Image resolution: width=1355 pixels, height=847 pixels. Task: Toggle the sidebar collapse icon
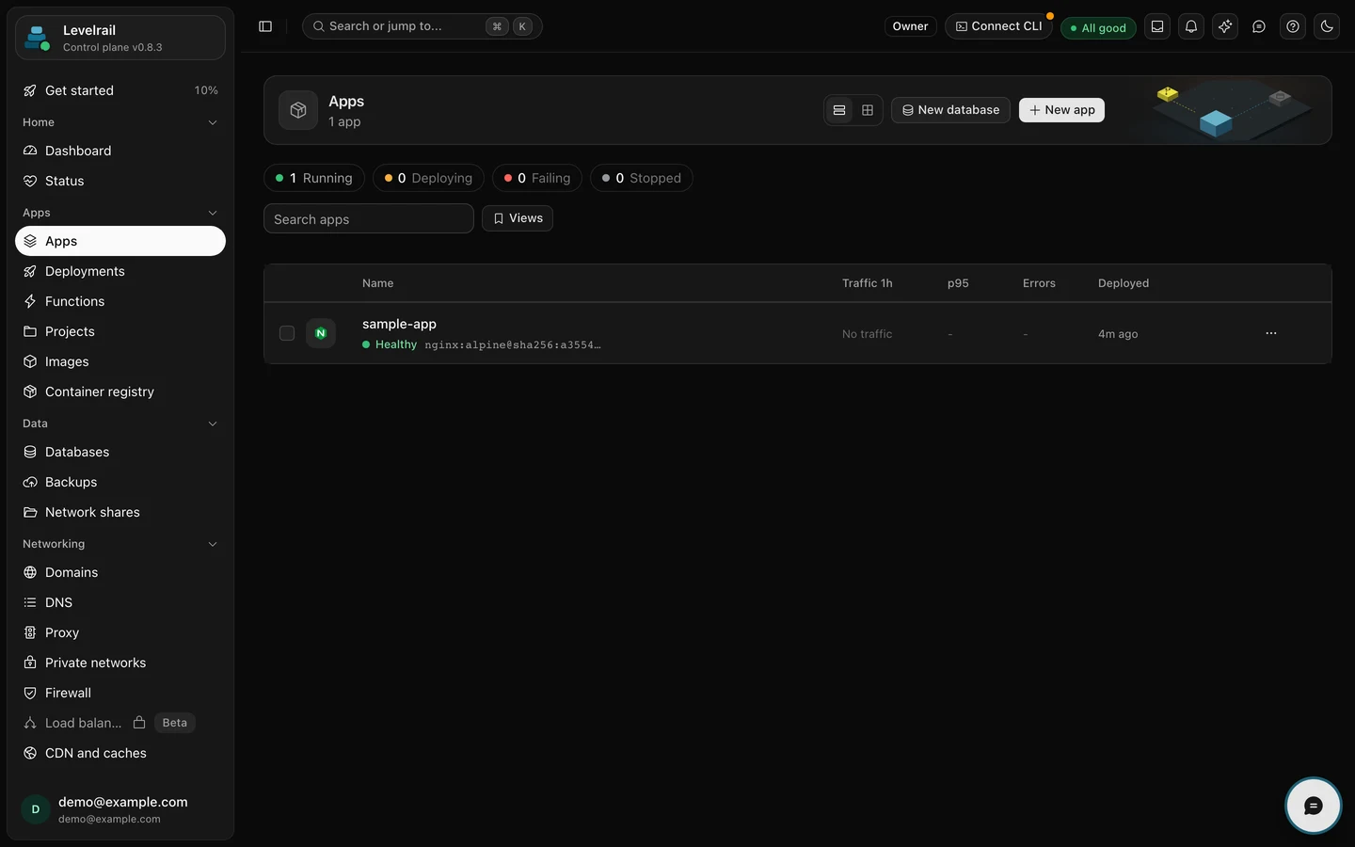click(x=265, y=26)
